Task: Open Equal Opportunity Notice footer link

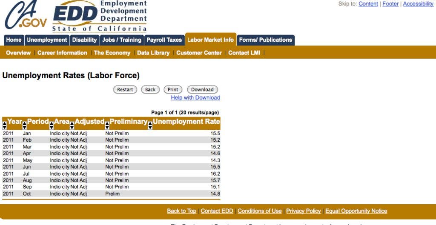Action: coord(356,211)
